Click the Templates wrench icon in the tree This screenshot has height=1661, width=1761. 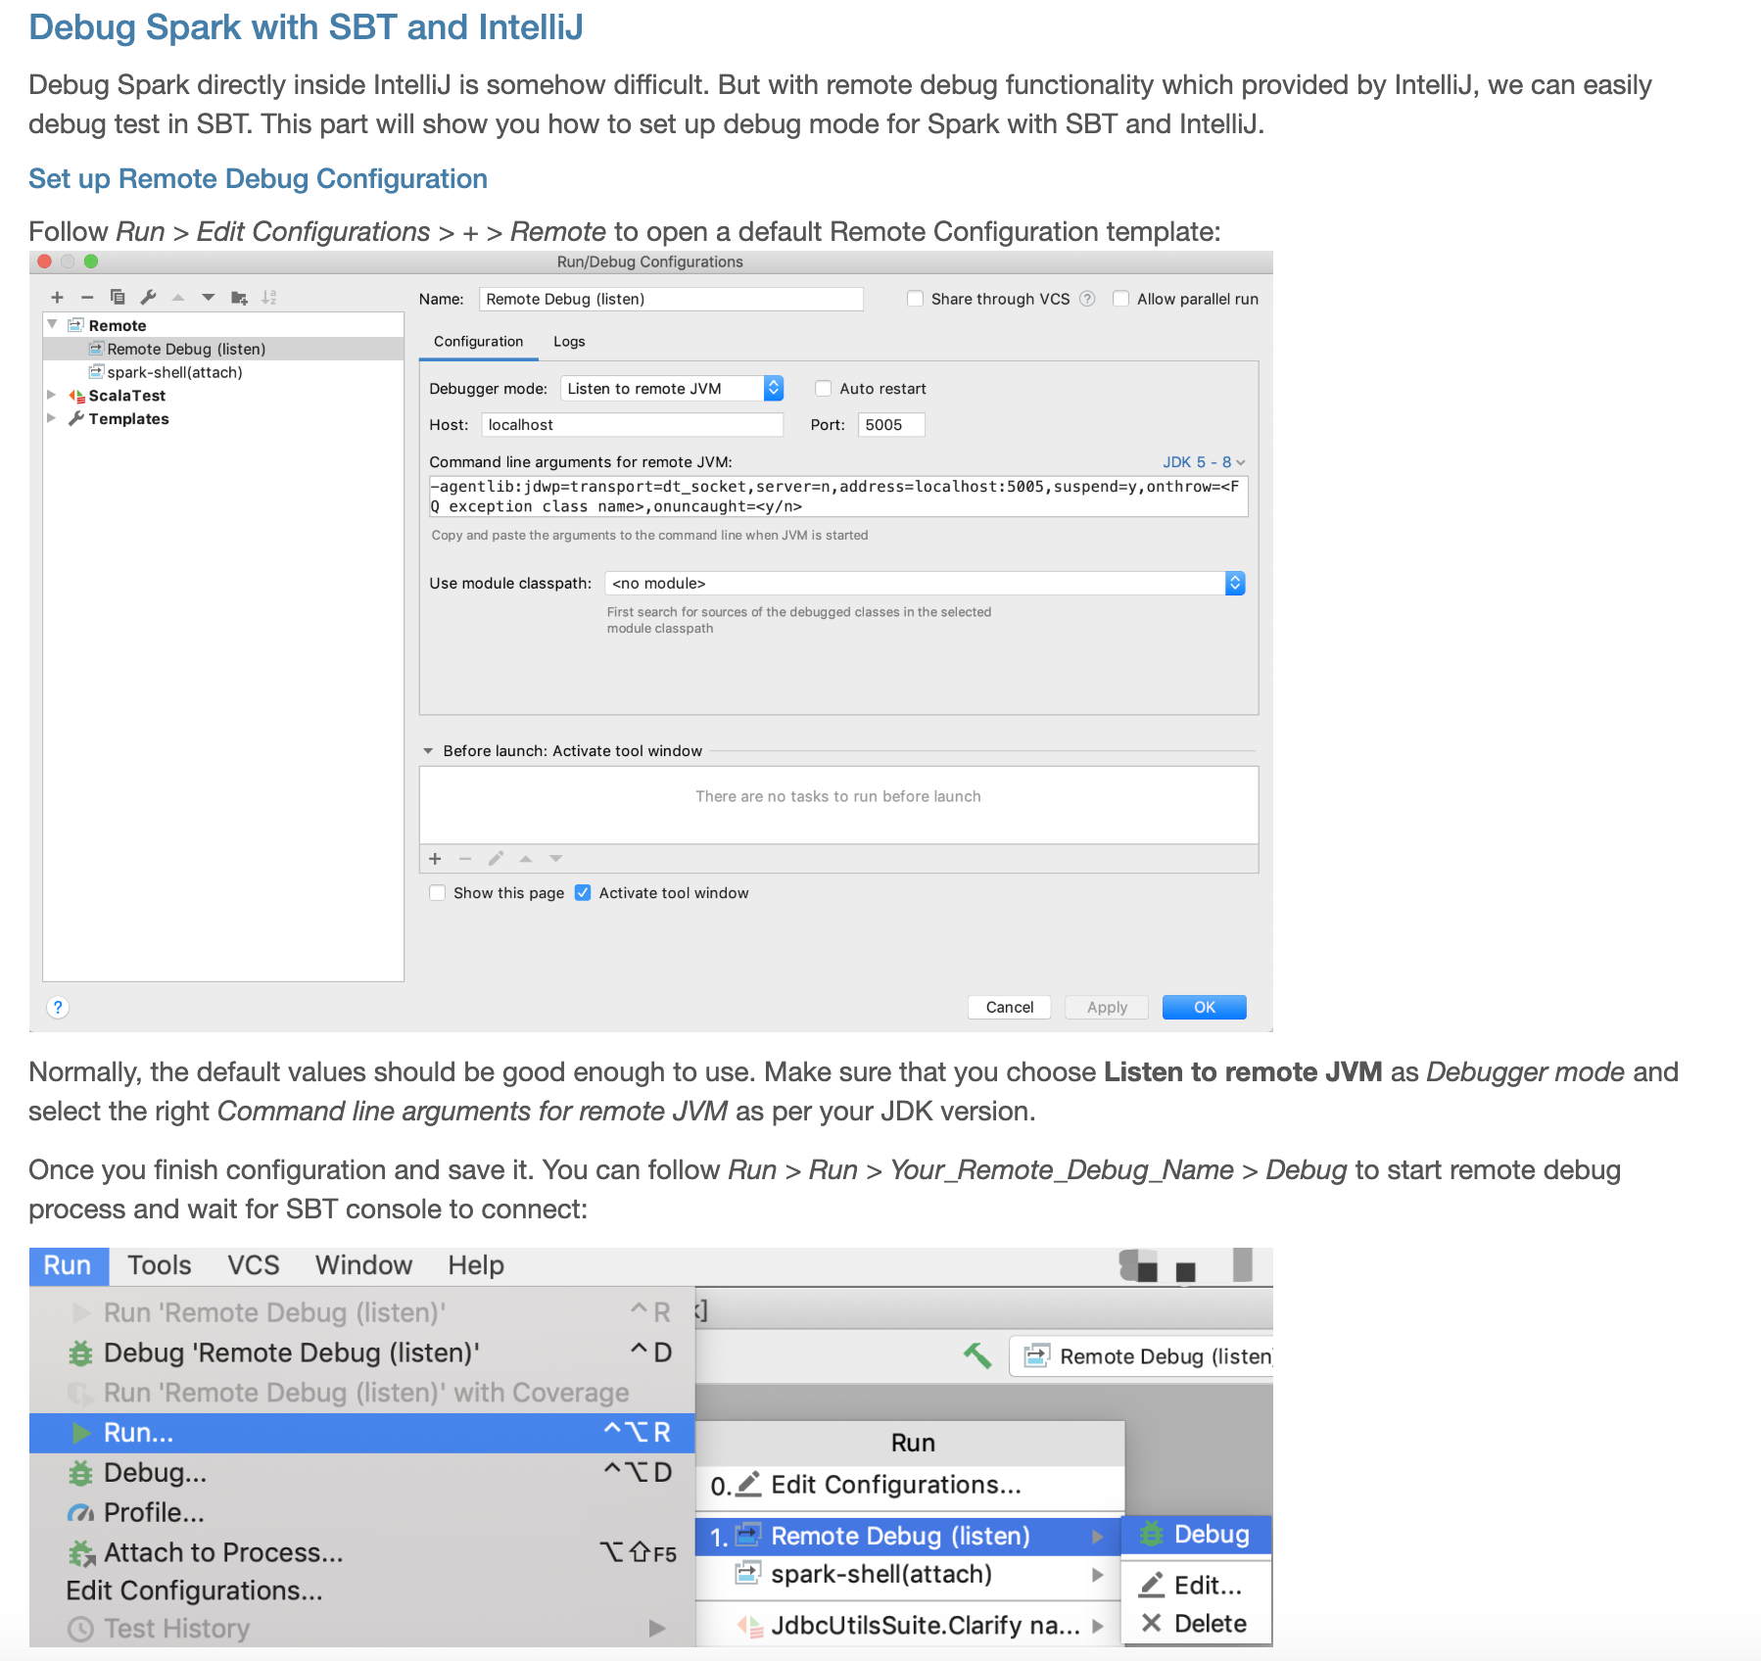(x=76, y=419)
